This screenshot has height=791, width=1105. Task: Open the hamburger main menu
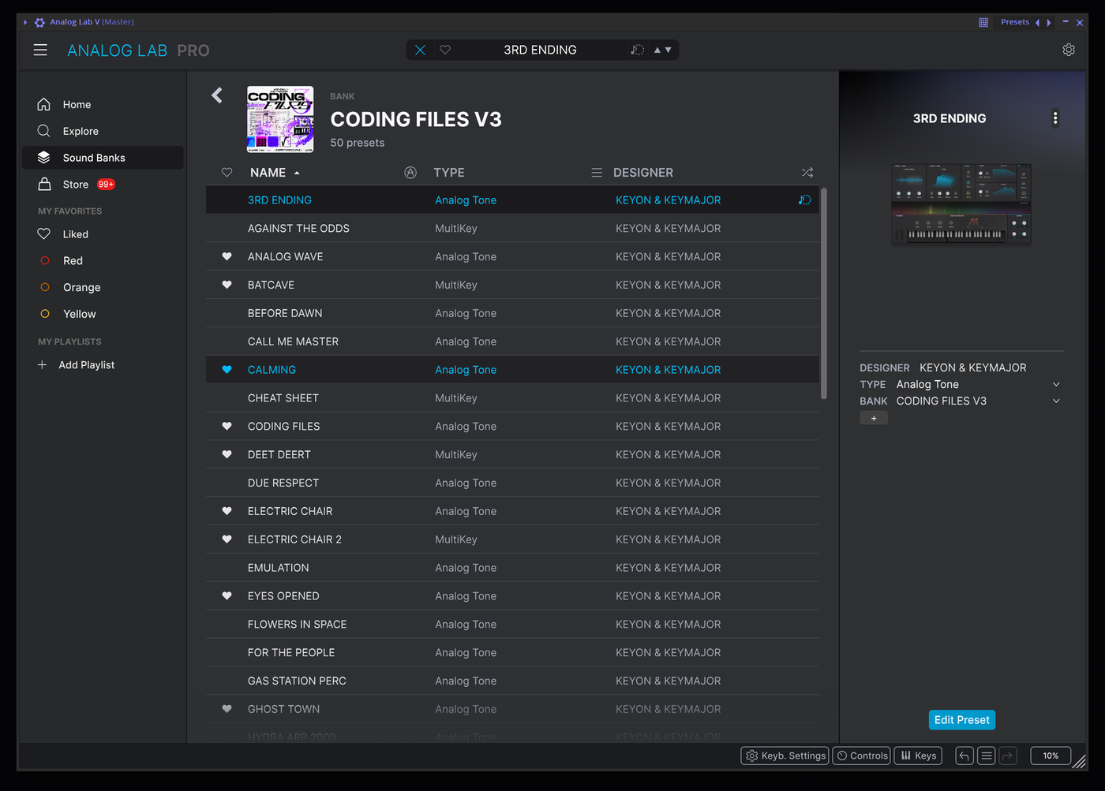click(40, 50)
